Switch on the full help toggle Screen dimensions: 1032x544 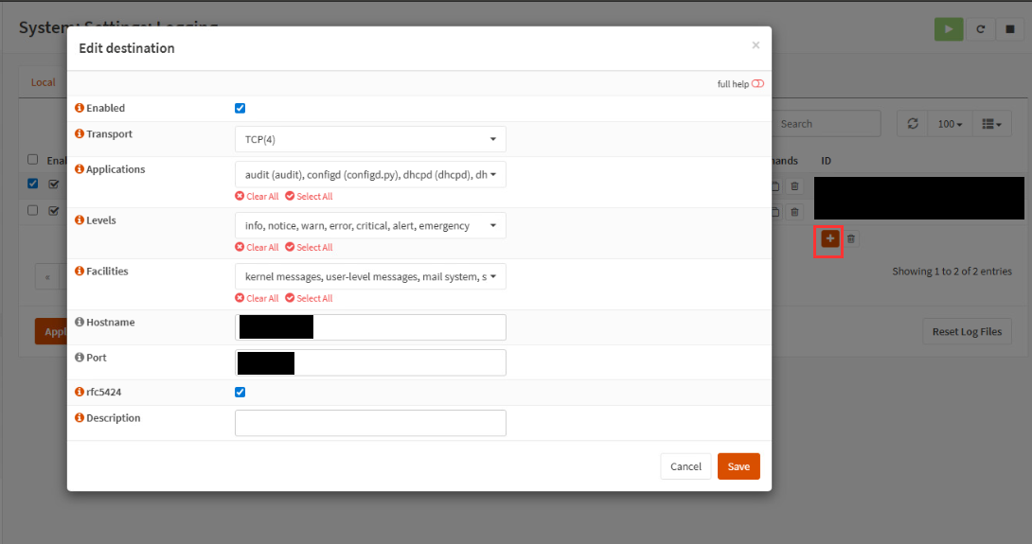click(x=757, y=84)
